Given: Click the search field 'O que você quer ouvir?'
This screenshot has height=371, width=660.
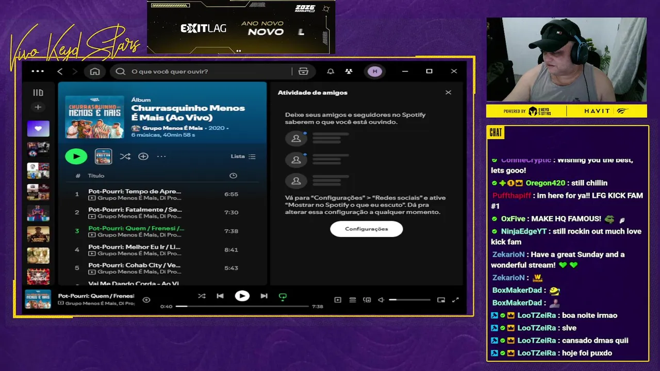Looking at the screenshot, I should click(201, 71).
